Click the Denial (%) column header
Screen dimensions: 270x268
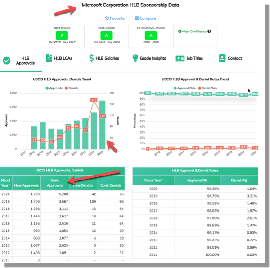(239, 180)
